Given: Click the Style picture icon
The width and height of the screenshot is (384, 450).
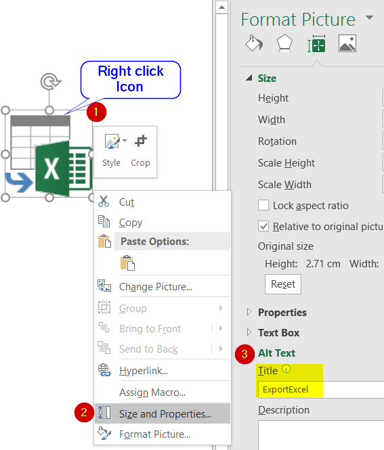Looking at the screenshot, I should (112, 141).
